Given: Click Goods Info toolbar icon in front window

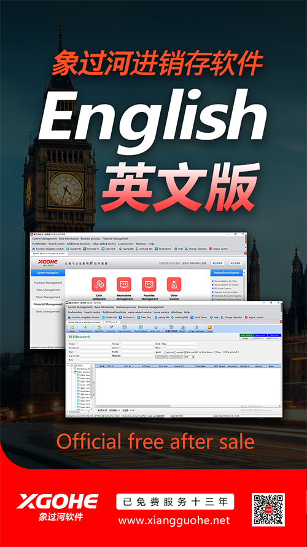Looking at the screenshot, I should (x=103, y=317).
